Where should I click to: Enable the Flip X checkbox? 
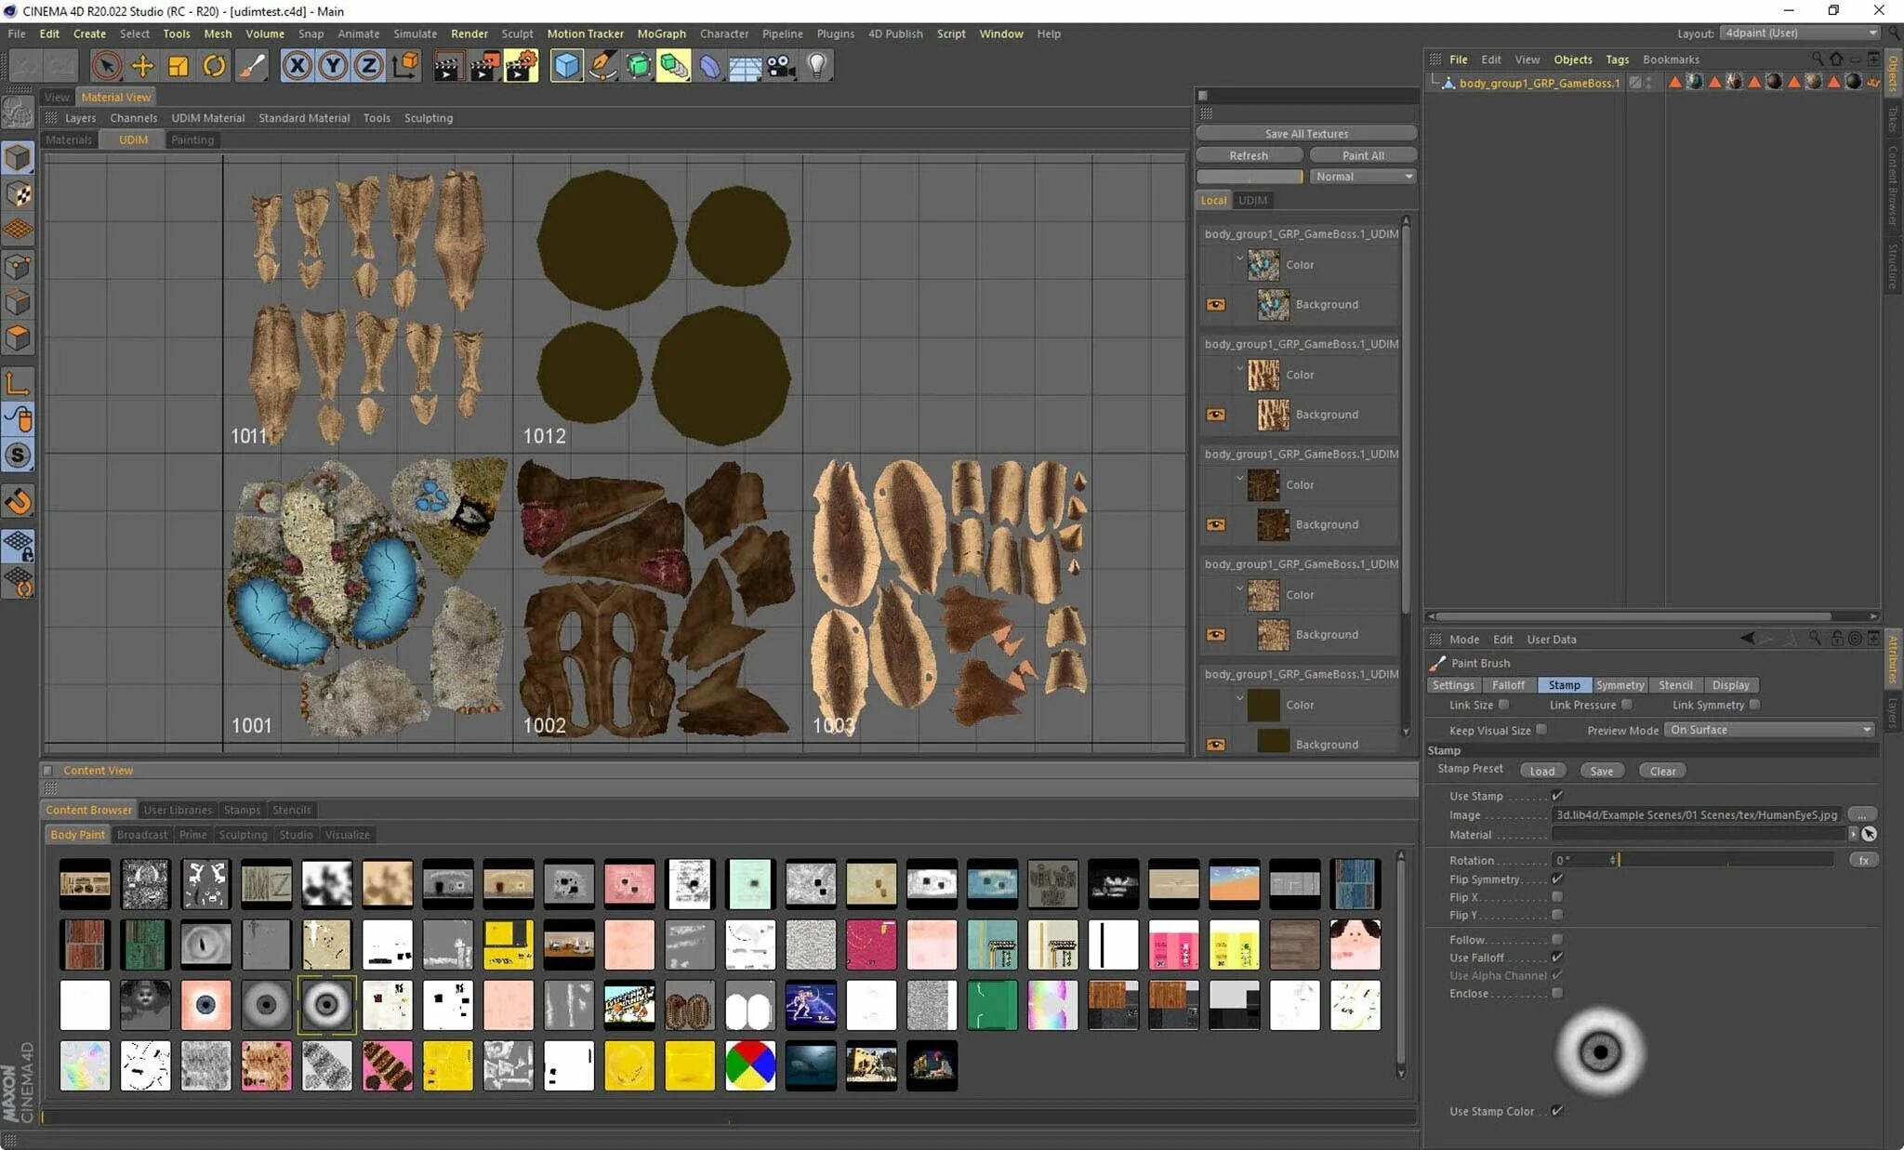click(1557, 897)
